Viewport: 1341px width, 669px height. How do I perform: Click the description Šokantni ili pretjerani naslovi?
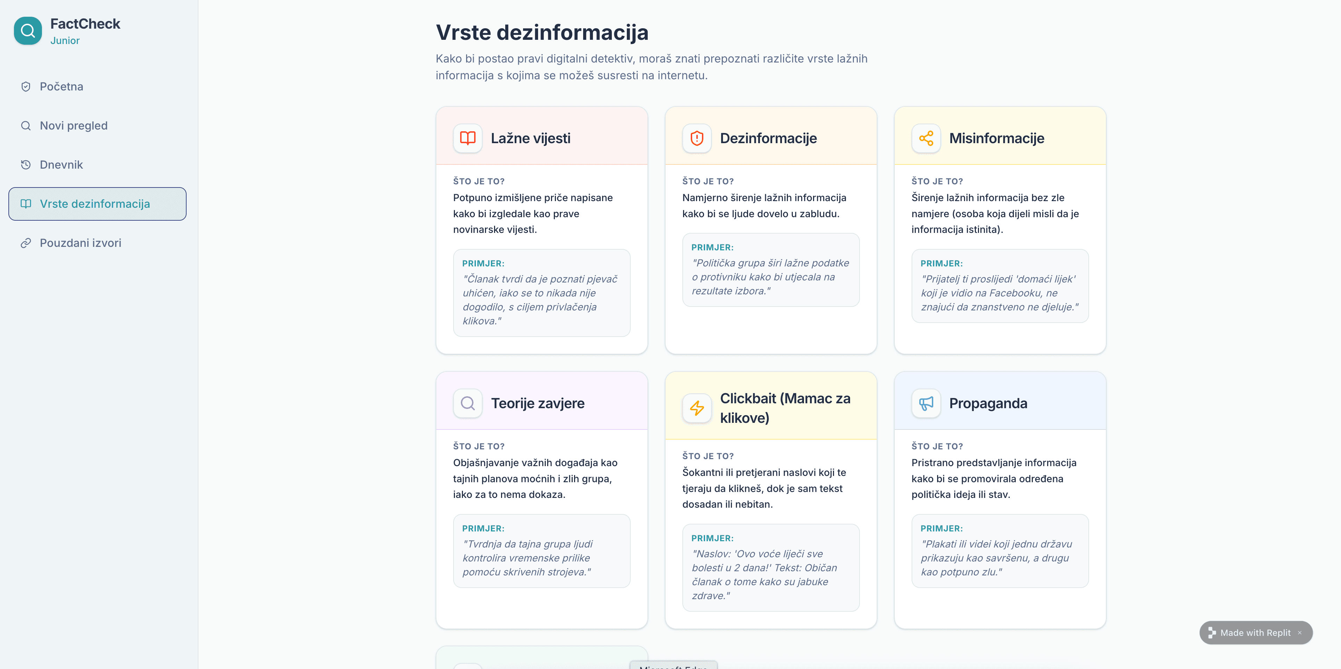764,488
